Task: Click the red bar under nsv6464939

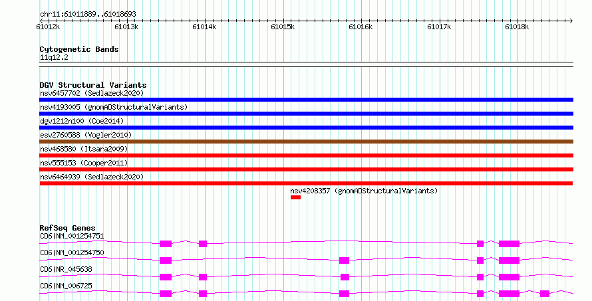Action: click(x=306, y=183)
